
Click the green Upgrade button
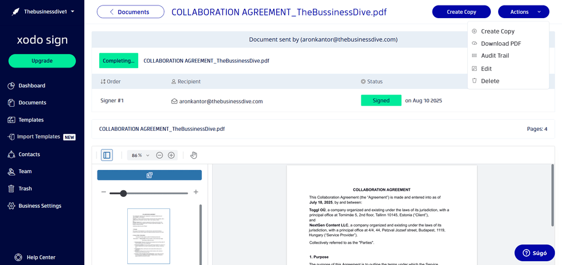[42, 61]
